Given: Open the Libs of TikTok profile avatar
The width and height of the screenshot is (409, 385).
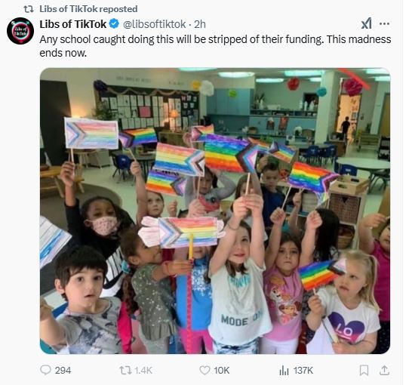Looking at the screenshot, I should tap(20, 31).
